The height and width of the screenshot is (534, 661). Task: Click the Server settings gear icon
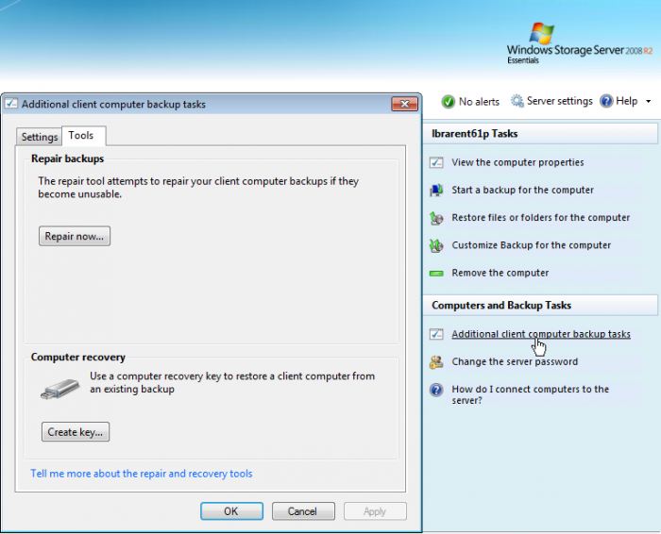click(x=517, y=101)
